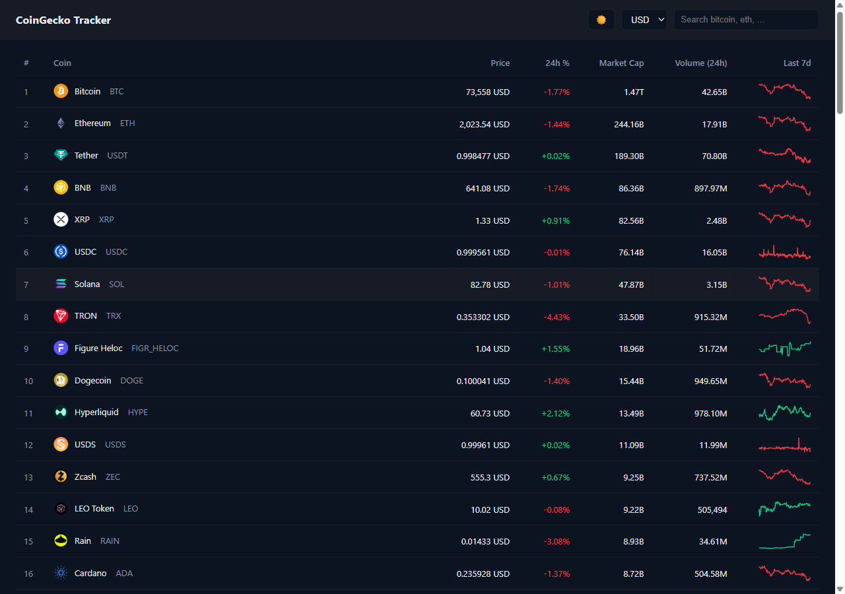845x594 pixels.
Task: Select the Ethereum name text
Action: [92, 123]
